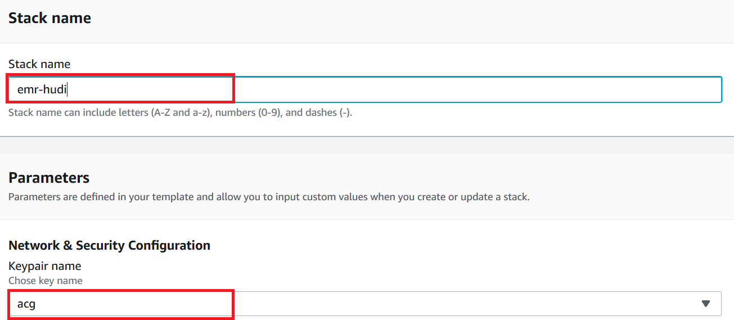Click empty right side of Stack name field
Screen dimensions: 734x320
[x=478, y=89]
